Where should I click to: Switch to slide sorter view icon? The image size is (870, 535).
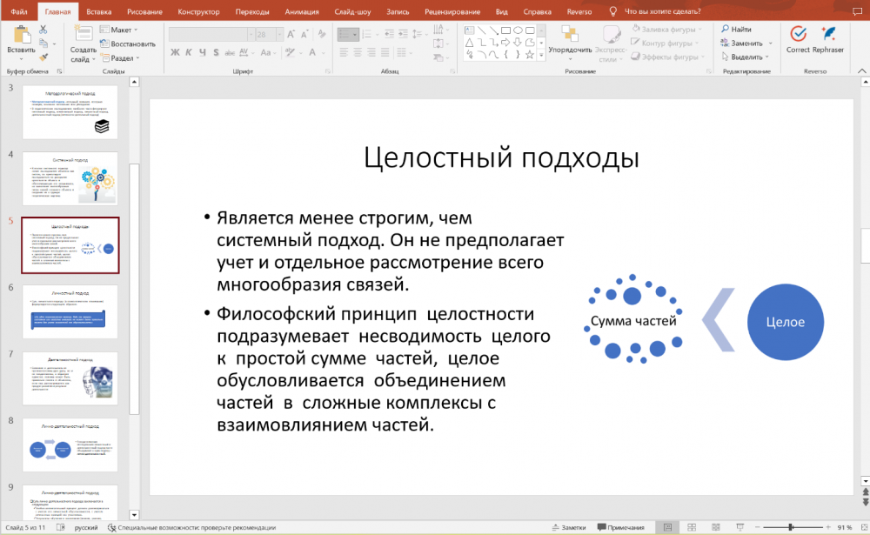point(687,527)
